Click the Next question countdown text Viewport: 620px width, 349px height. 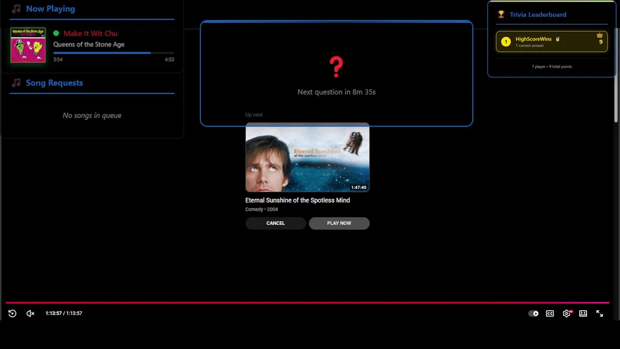[x=337, y=92]
